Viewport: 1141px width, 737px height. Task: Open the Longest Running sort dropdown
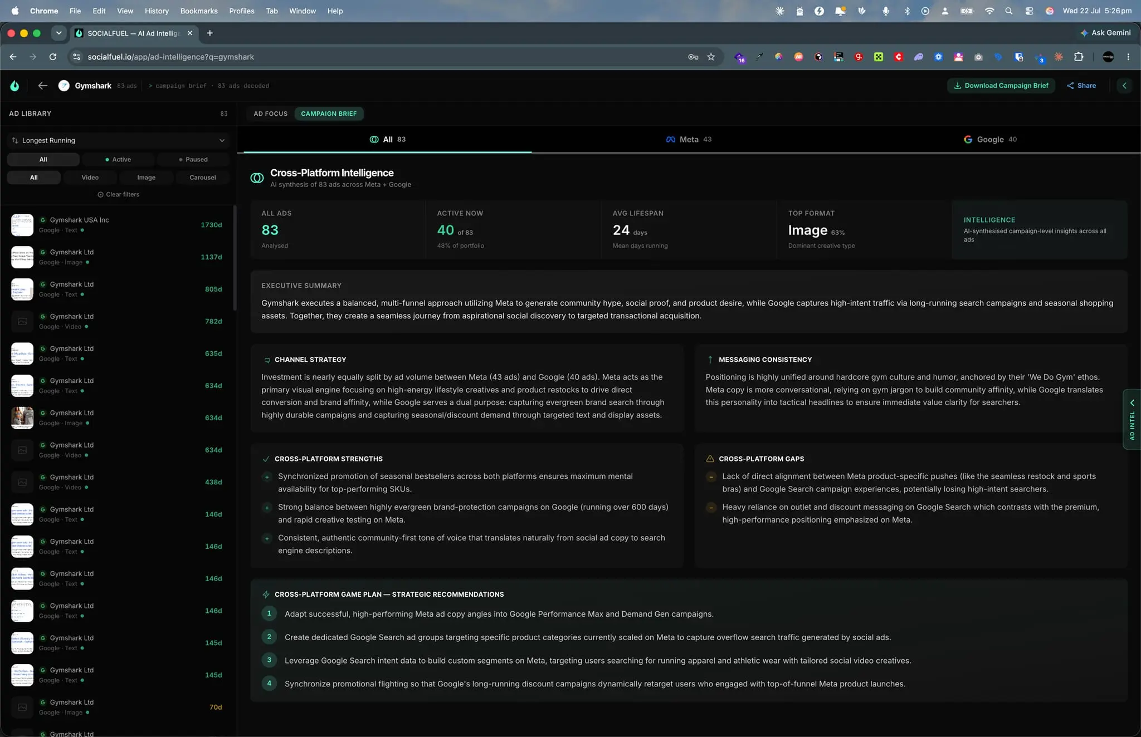point(119,140)
